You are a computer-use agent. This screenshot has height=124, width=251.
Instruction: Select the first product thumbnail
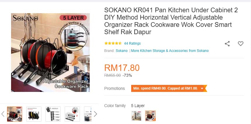[x=15, y=114]
